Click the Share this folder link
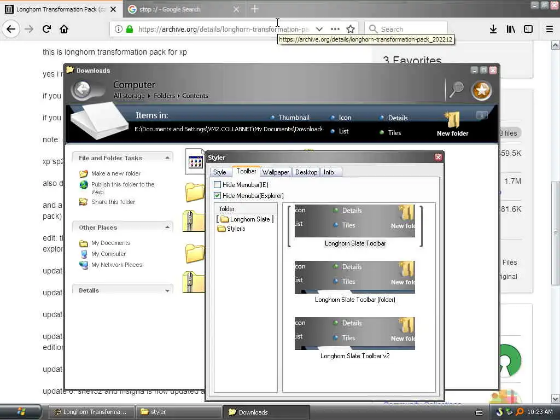The height and width of the screenshot is (420, 560). pos(113,202)
